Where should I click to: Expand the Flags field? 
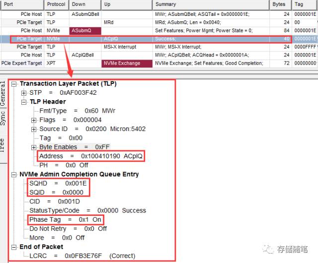pos(34,121)
